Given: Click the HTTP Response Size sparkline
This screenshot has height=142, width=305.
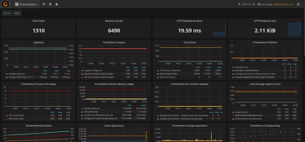Looking at the screenshot, I should 295,29.
